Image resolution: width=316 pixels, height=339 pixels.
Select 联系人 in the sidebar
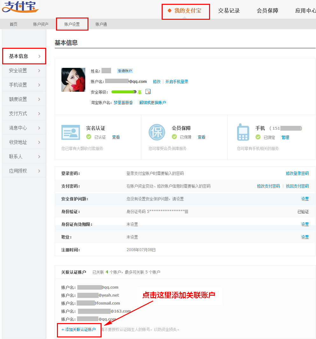(x=24, y=156)
